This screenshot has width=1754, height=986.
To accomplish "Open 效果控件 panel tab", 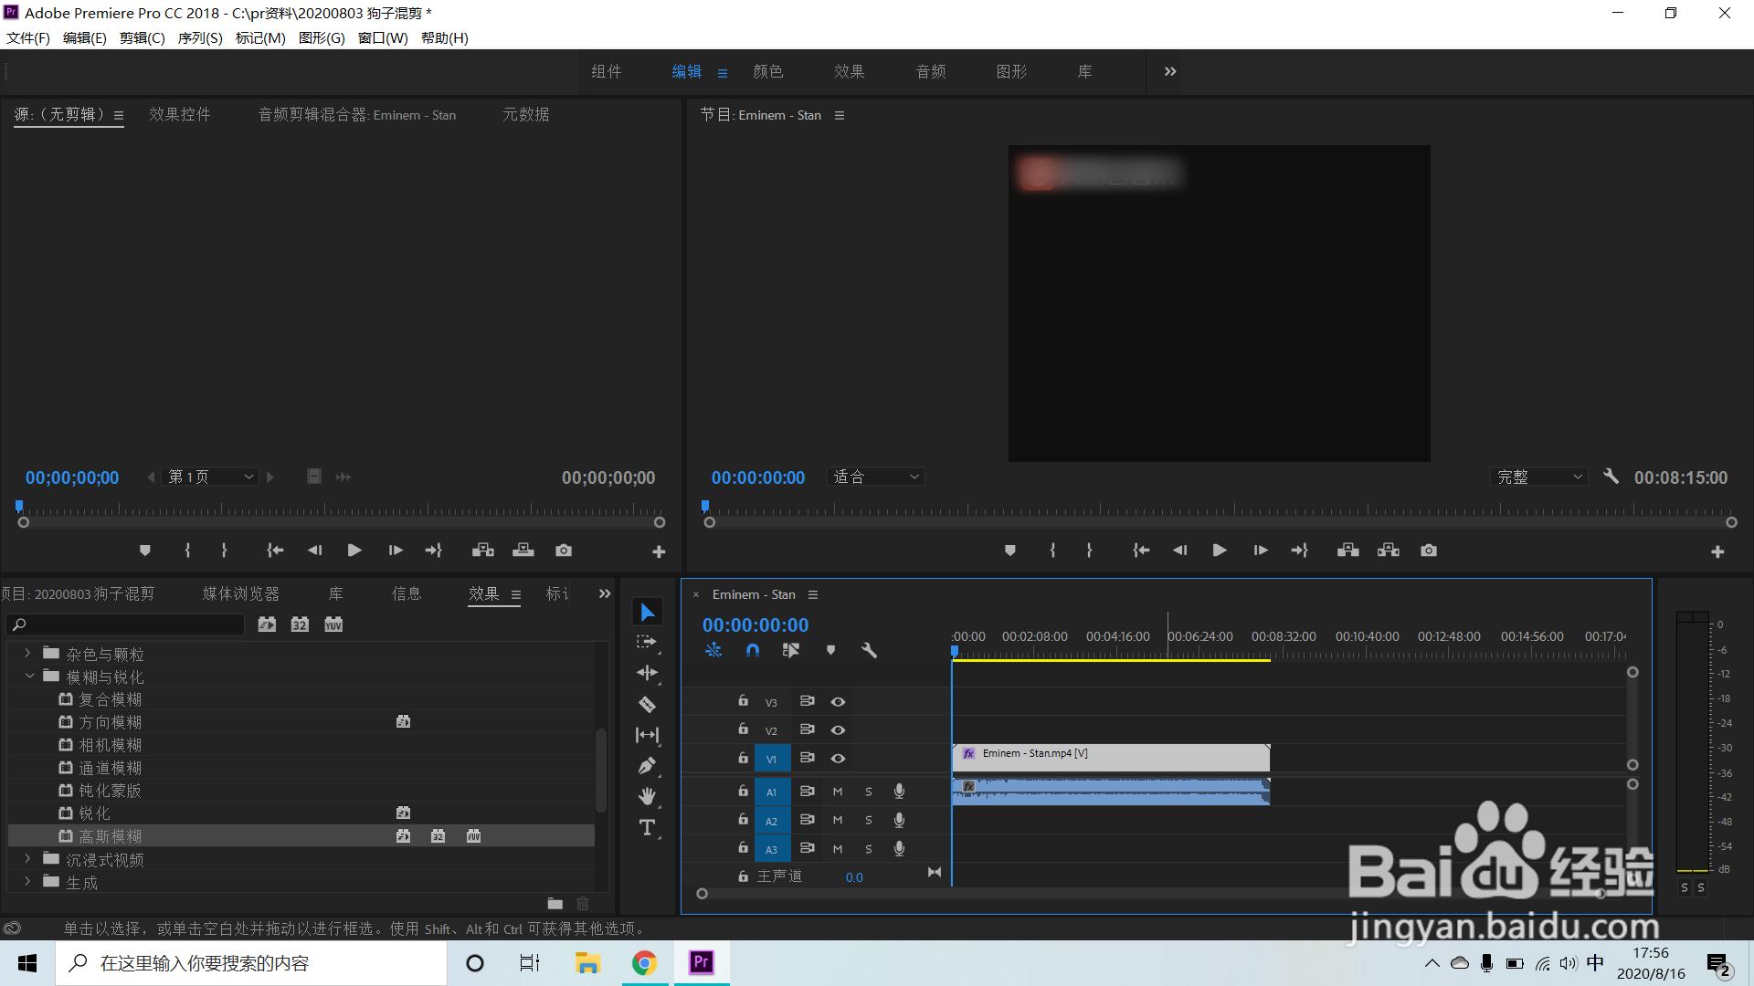I will pyautogui.click(x=180, y=114).
